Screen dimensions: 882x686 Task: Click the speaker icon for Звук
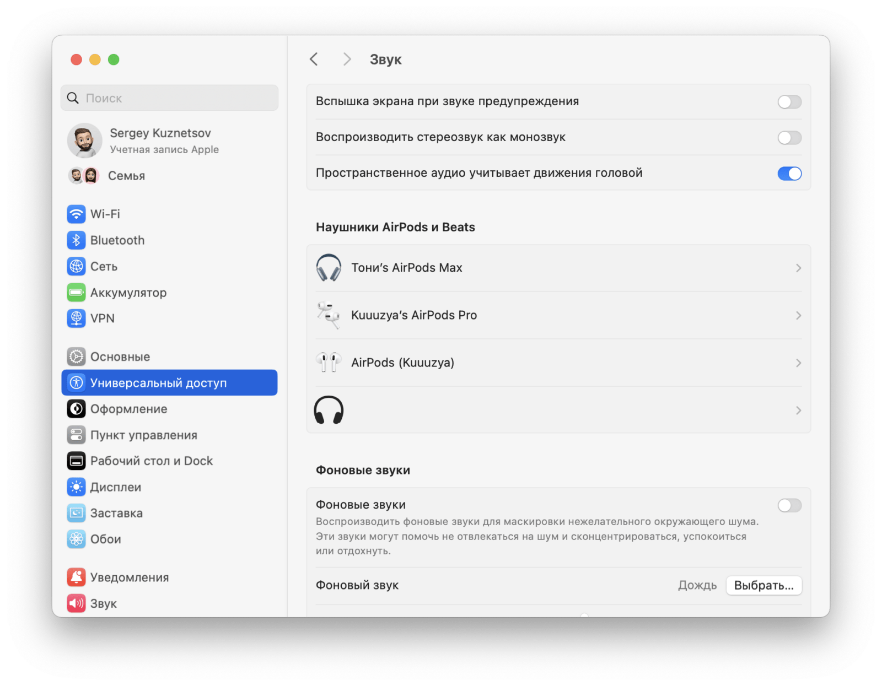tap(76, 603)
